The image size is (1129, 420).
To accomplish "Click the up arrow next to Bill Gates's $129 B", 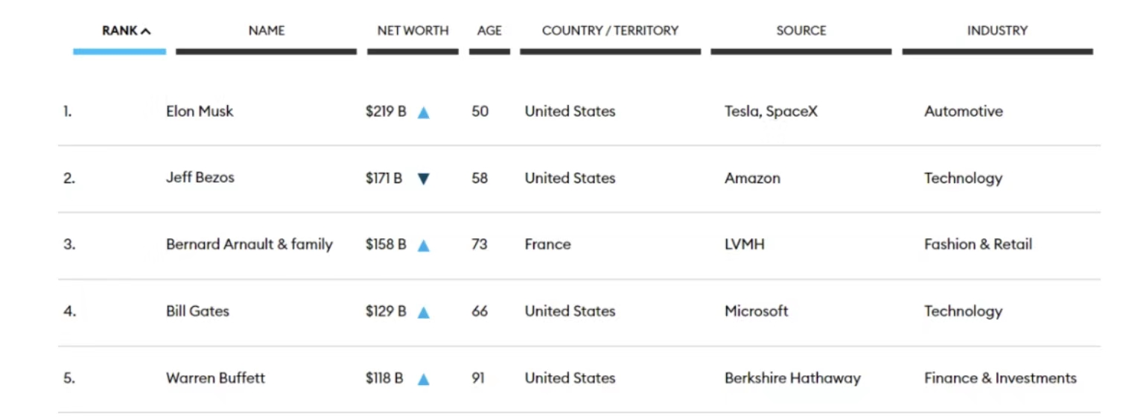I will 423,312.
